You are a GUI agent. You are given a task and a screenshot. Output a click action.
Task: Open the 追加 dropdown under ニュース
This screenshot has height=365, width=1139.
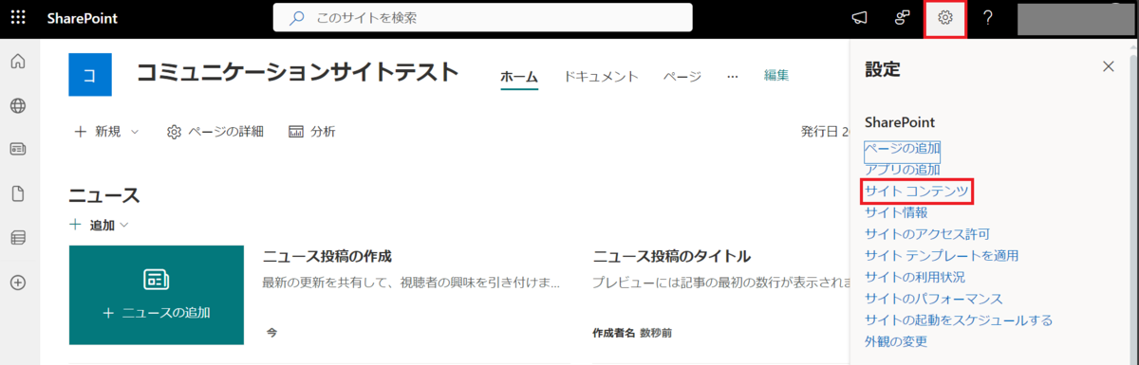99,225
